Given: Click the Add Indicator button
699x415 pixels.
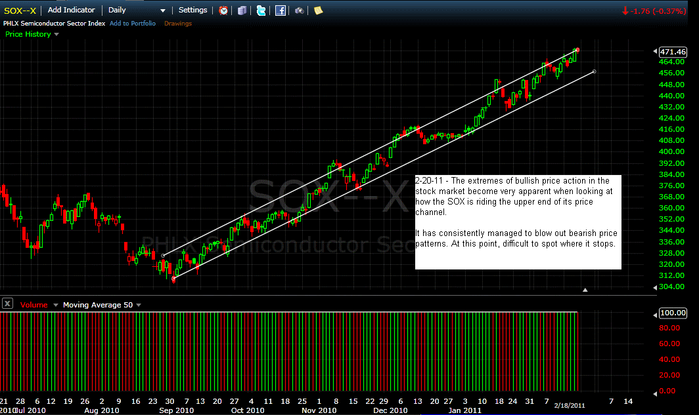Looking at the screenshot, I should [72, 10].
